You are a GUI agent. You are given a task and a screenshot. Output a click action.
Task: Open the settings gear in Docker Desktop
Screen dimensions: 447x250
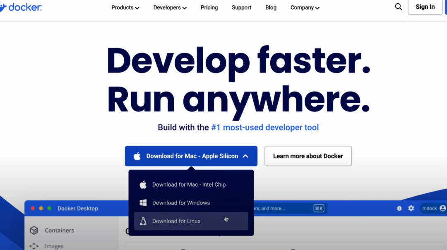click(x=411, y=208)
